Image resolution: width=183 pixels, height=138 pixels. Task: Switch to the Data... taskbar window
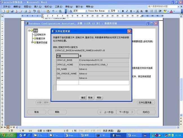click(x=118, y=135)
